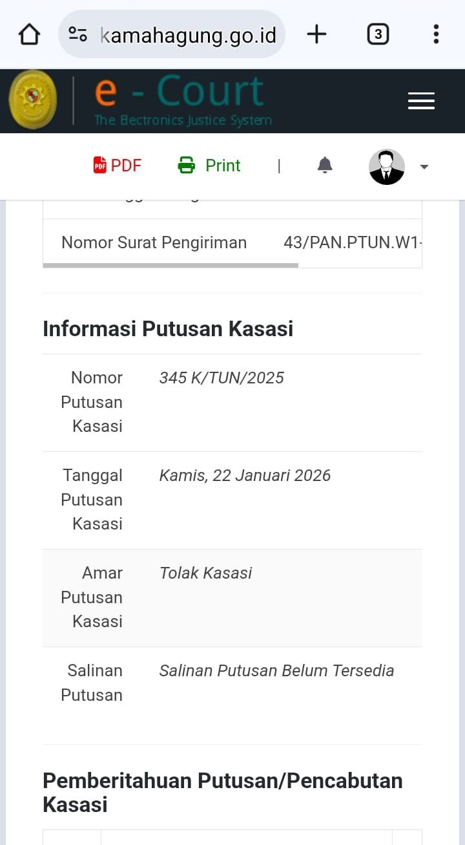The image size is (465, 845).
Task: Click Salinan Putusan Belum Tersedia text
Action: click(x=276, y=670)
